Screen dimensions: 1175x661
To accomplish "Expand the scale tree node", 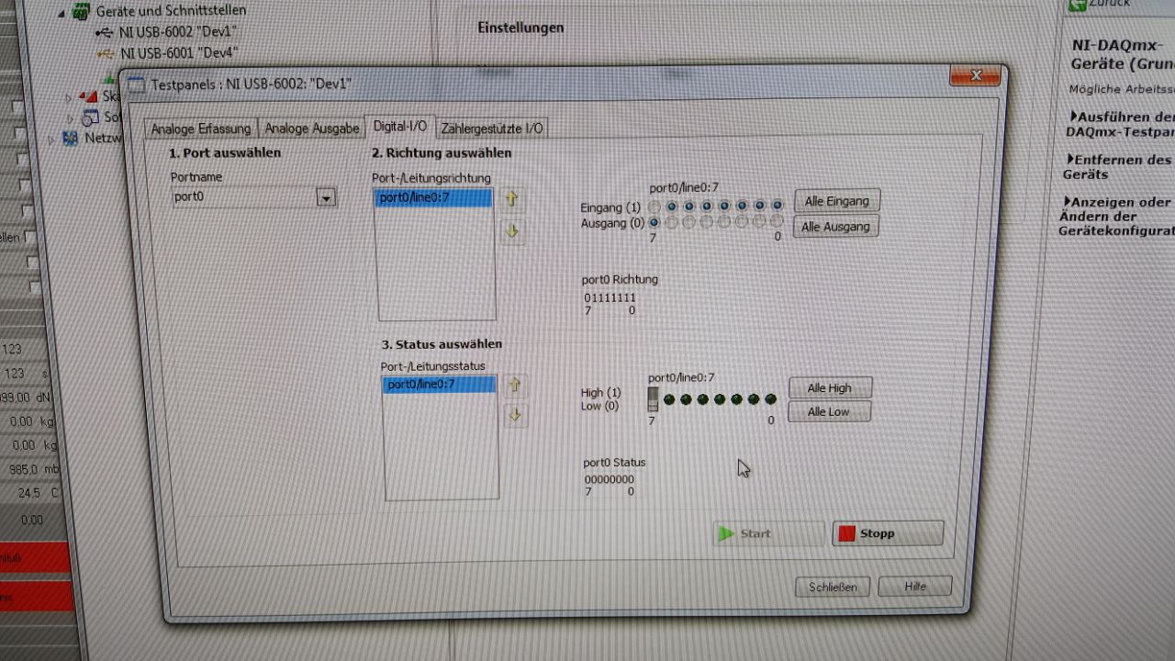I will 69,96.
